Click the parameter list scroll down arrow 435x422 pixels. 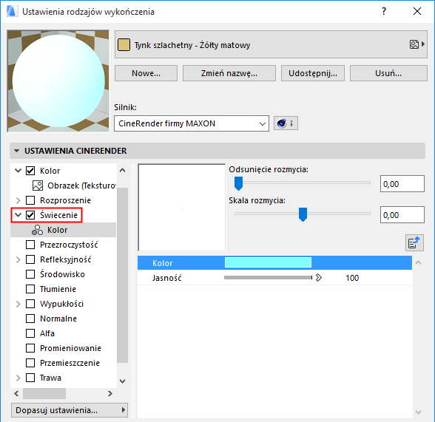(x=419, y=412)
